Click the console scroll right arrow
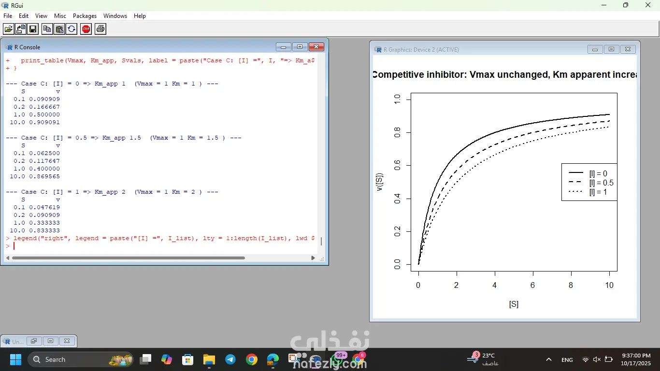The image size is (660, 371). point(313,258)
